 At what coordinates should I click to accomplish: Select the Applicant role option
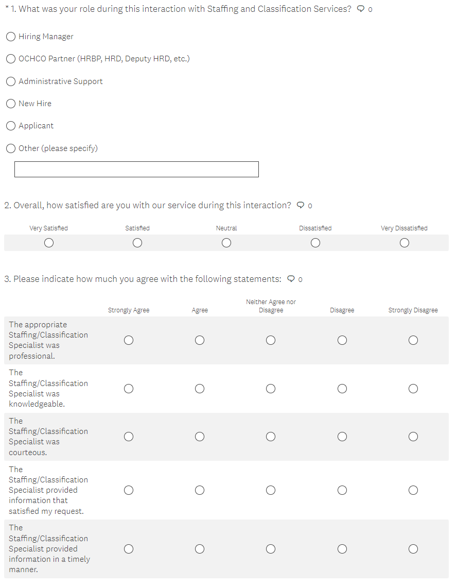pos(11,126)
